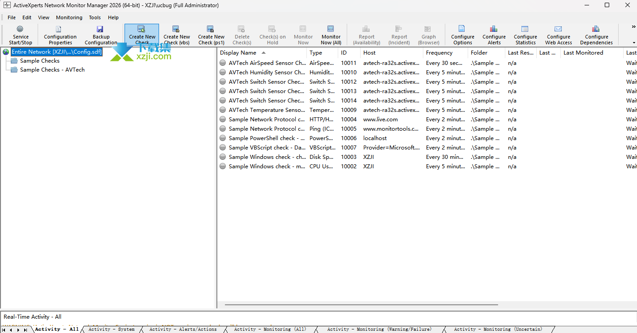Click the CPU Us... type cell

321,166
